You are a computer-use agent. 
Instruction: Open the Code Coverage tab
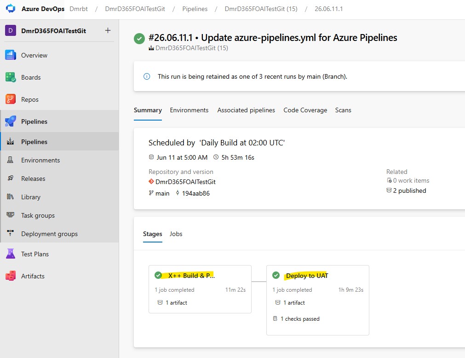coord(305,110)
